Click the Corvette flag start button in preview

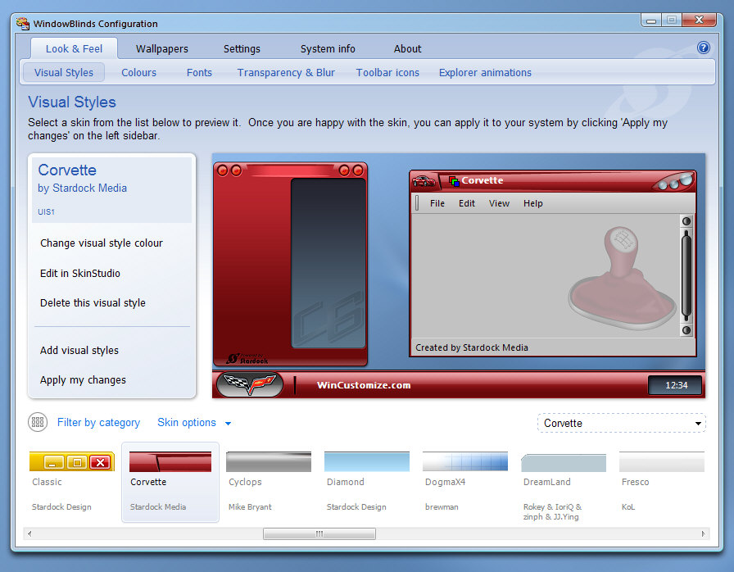[250, 385]
